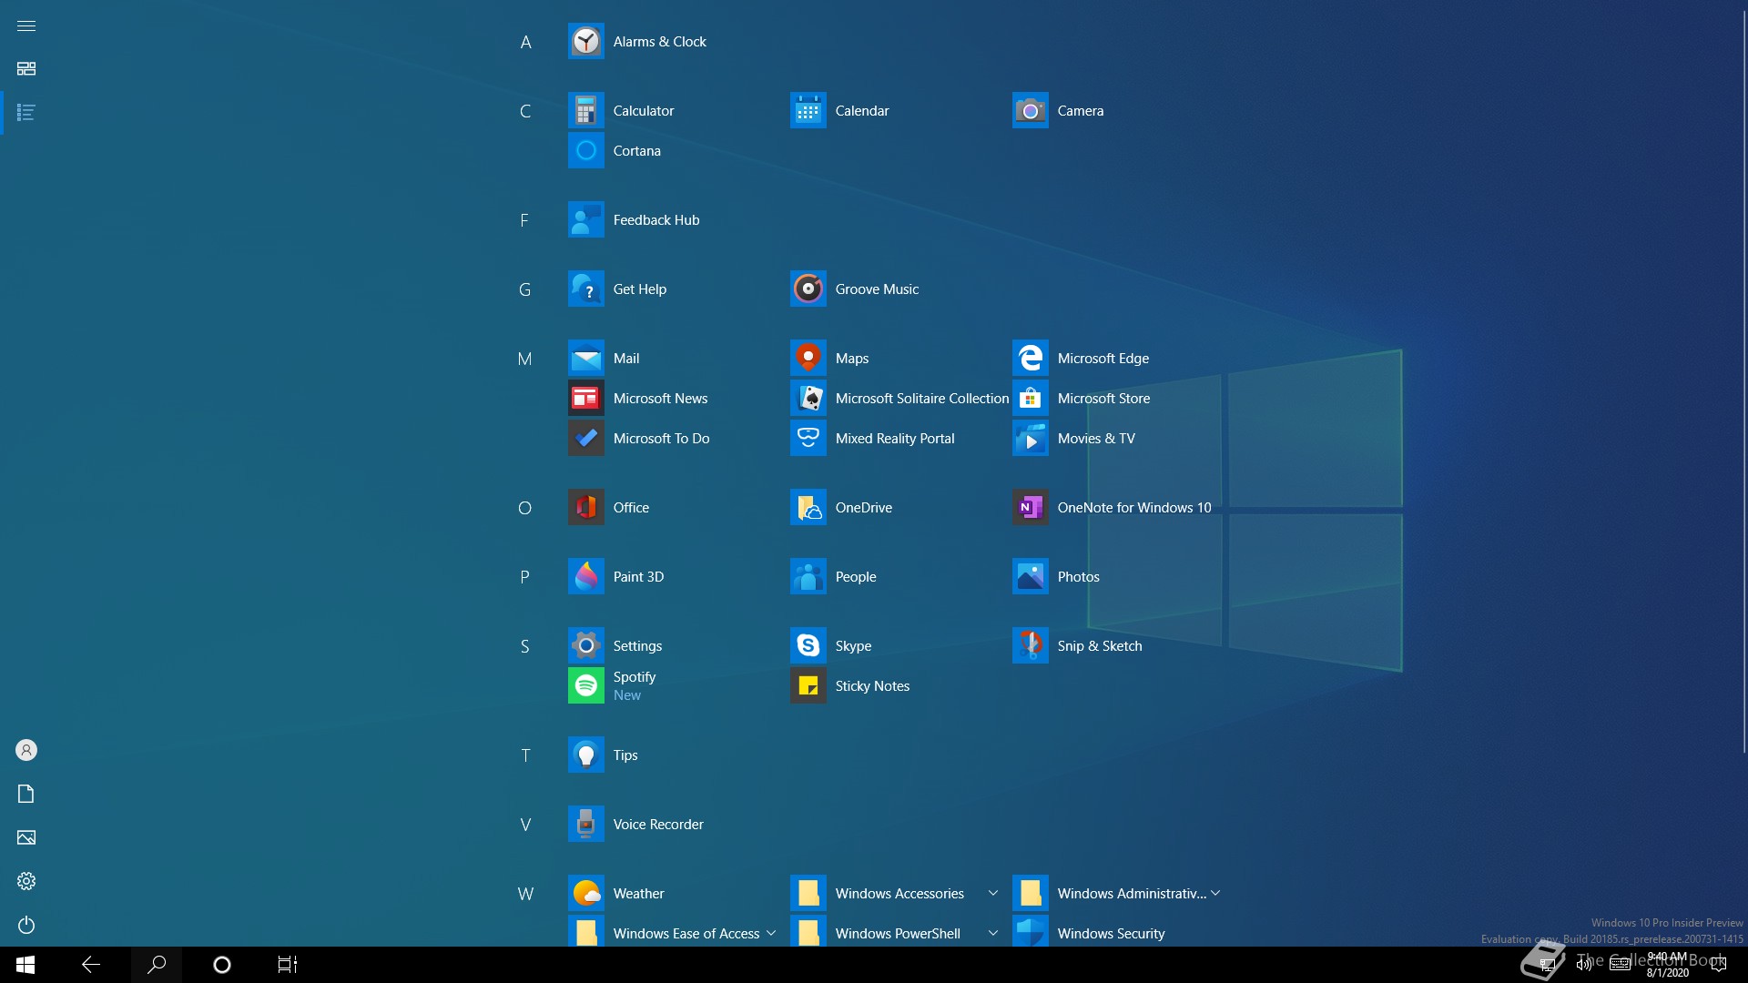
Task: Open Settings app icon in S group
Action: click(x=585, y=645)
